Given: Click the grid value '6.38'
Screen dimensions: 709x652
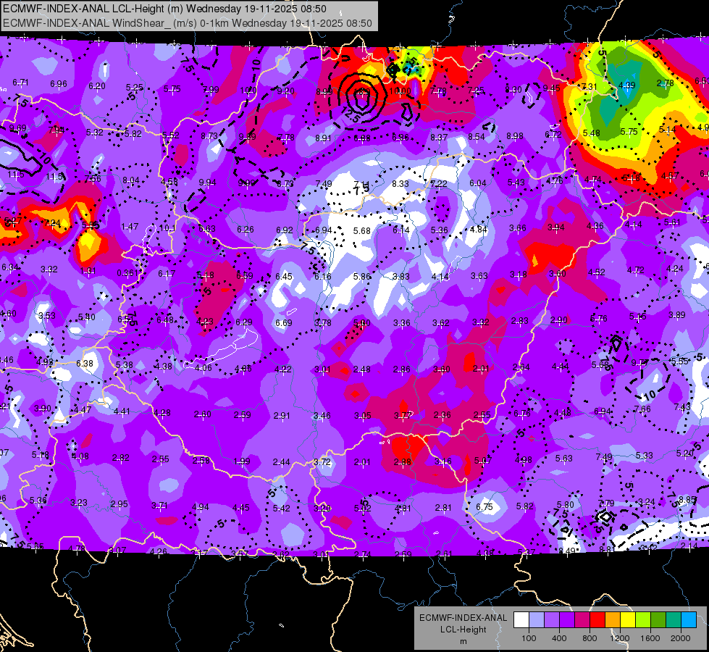Looking at the screenshot, I should [85, 364].
